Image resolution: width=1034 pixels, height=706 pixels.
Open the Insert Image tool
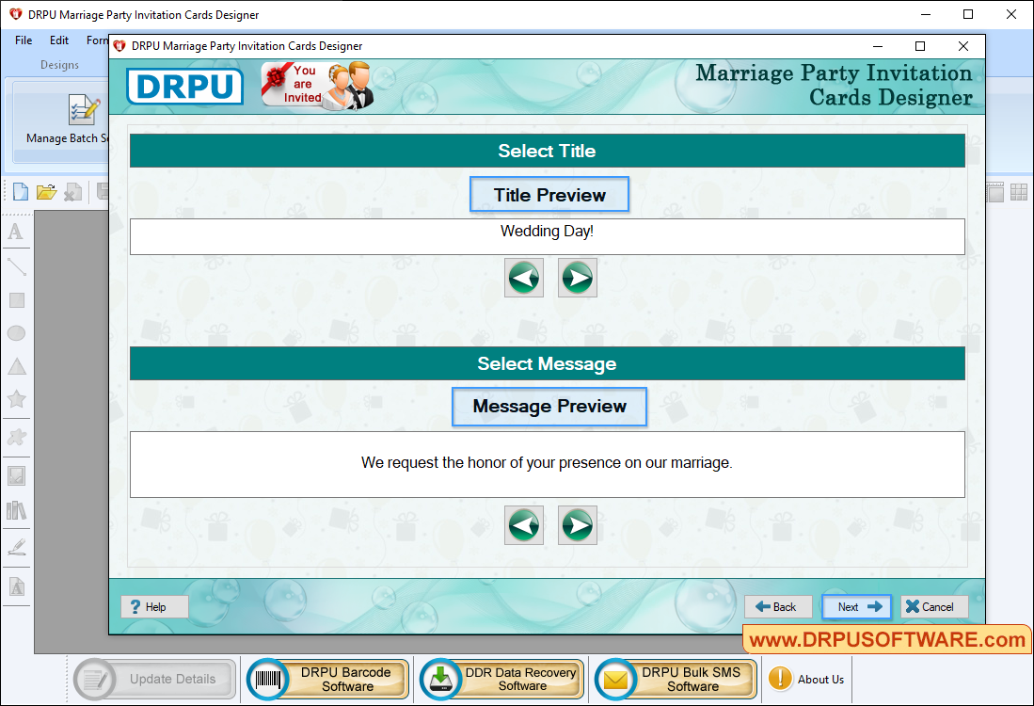click(16, 475)
